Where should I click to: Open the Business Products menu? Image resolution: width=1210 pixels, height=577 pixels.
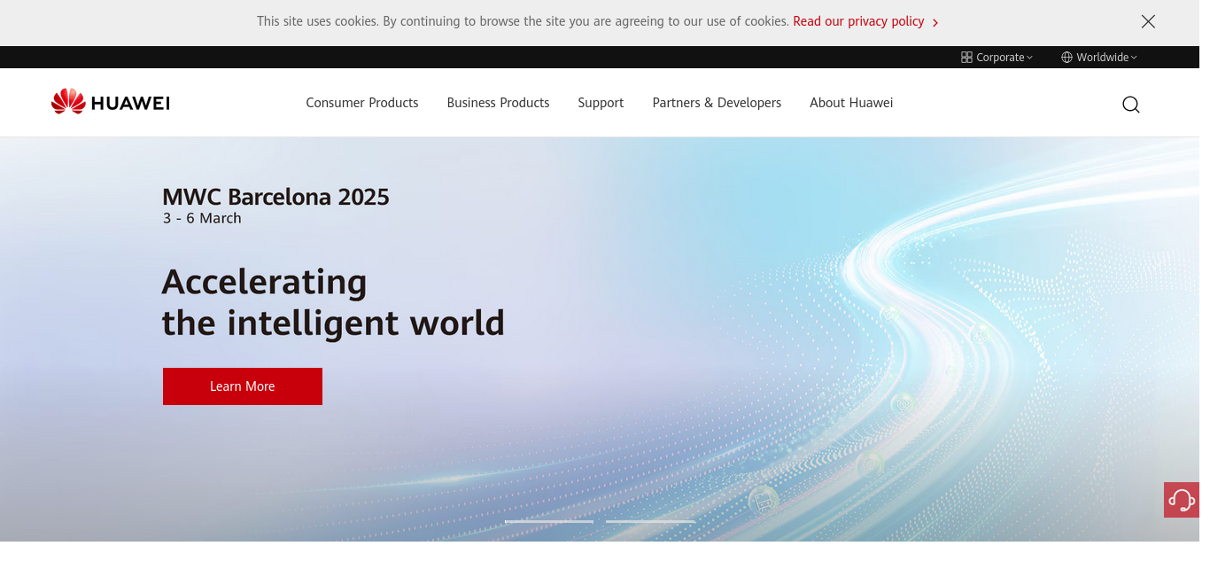(498, 103)
